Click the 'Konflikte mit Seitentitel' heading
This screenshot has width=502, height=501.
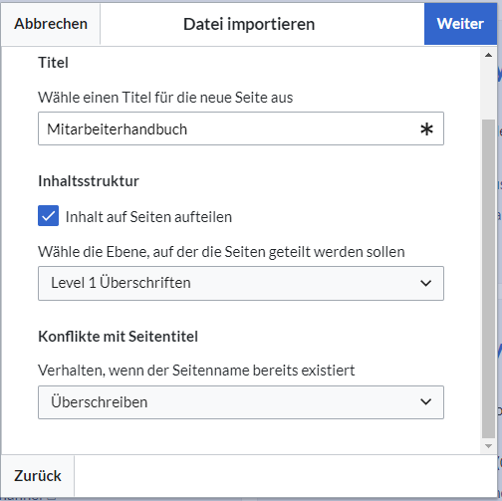coord(118,337)
